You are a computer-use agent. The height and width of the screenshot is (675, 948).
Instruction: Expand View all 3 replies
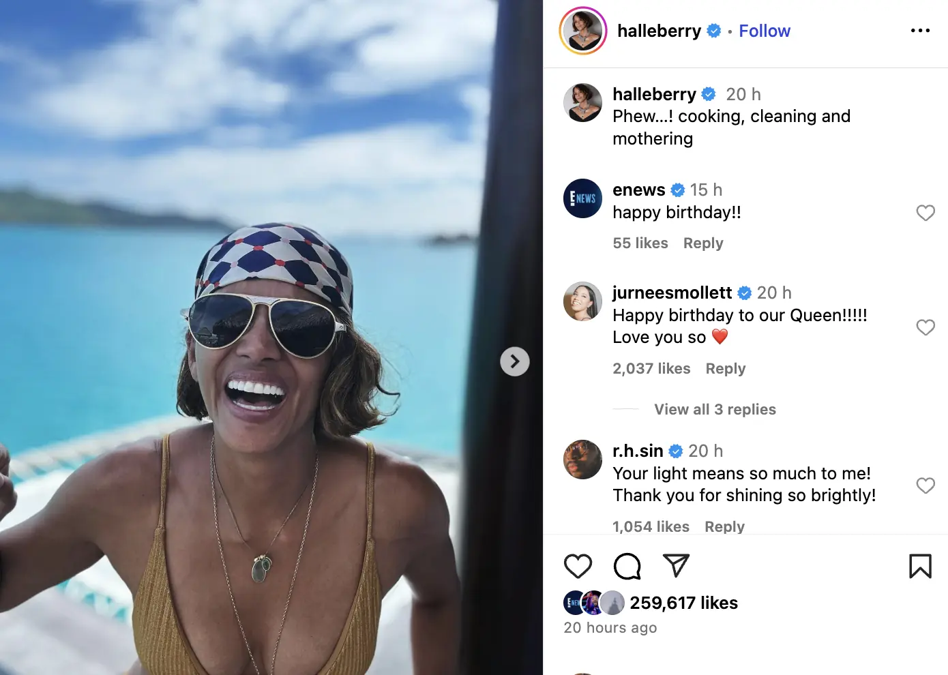tap(715, 409)
